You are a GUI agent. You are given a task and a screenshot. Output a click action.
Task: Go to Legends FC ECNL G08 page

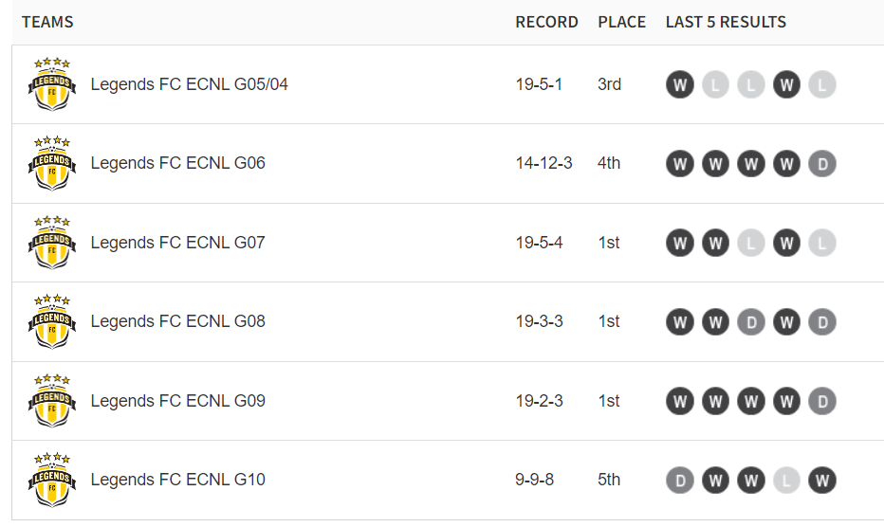pyautogui.click(x=177, y=321)
